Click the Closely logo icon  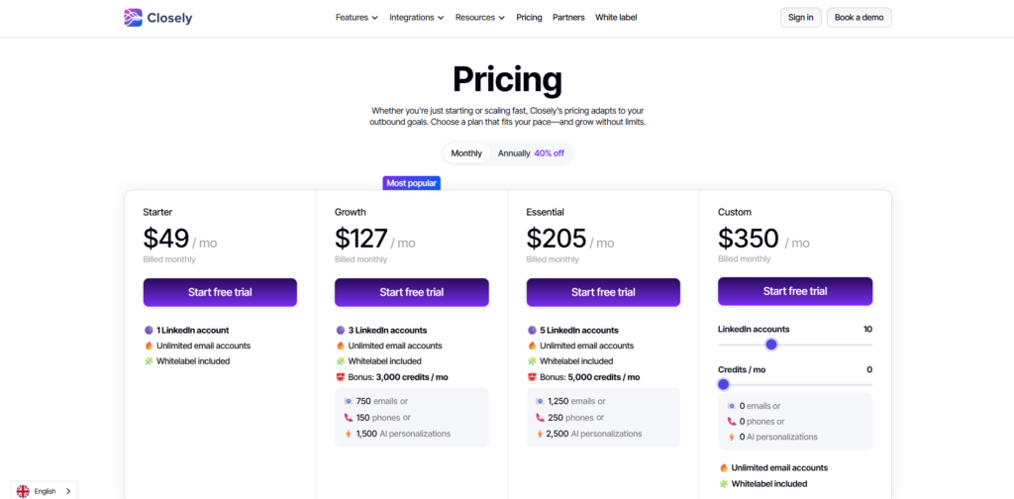133,17
